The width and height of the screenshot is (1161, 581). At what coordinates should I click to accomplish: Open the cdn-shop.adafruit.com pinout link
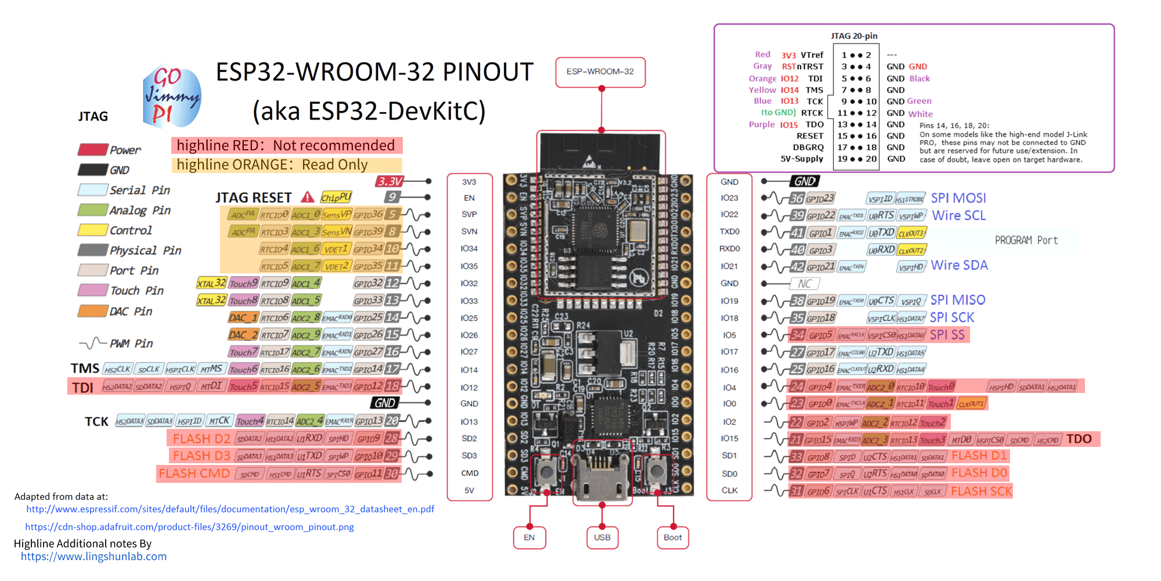190,527
